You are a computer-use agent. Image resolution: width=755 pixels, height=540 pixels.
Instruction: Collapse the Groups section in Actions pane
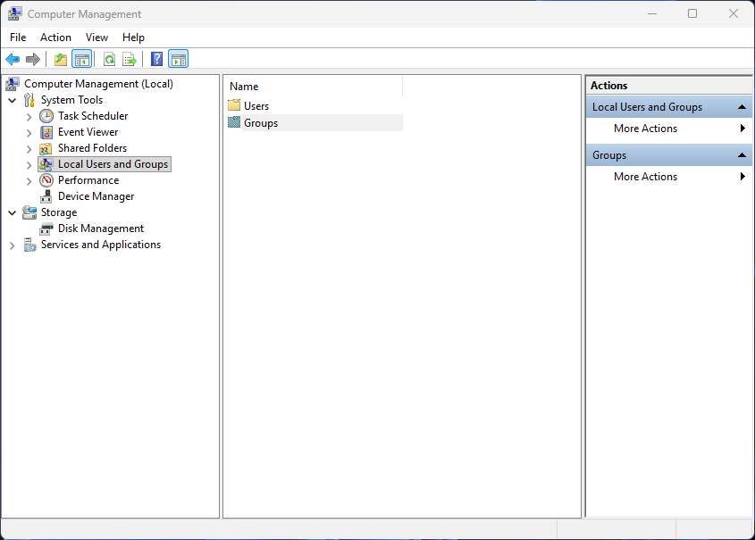click(742, 155)
